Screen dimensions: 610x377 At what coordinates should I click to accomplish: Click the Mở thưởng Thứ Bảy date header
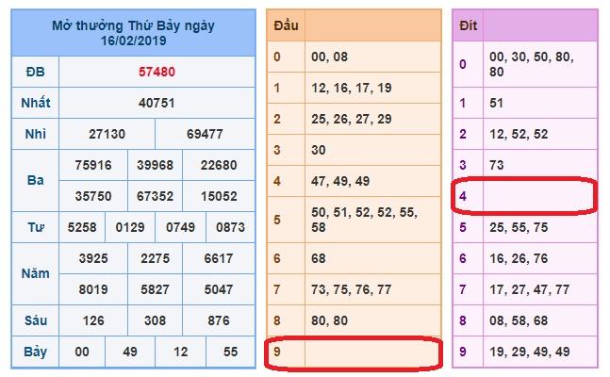(133, 35)
